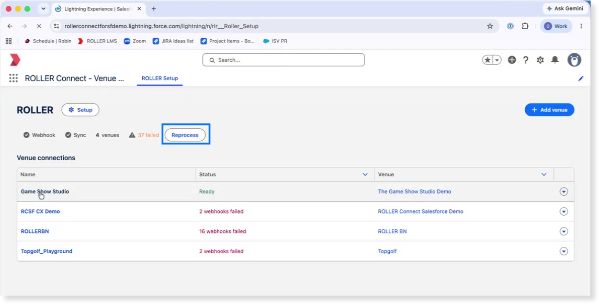Show actions for Topgolf_Playground row
The width and height of the screenshot is (599, 304).
point(563,251)
